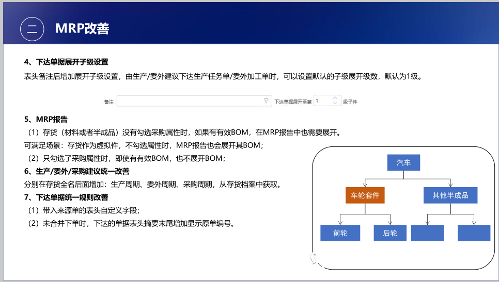The width and height of the screenshot is (499, 282).
Task: Select the orange 车轮套件 box
Action: (365, 195)
